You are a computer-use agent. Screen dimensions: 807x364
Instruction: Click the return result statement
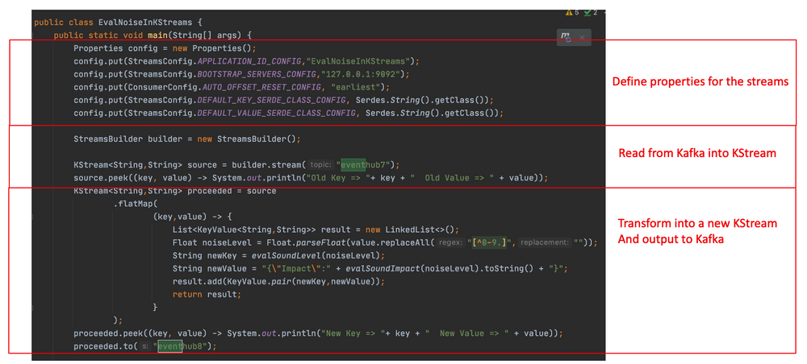pos(207,294)
